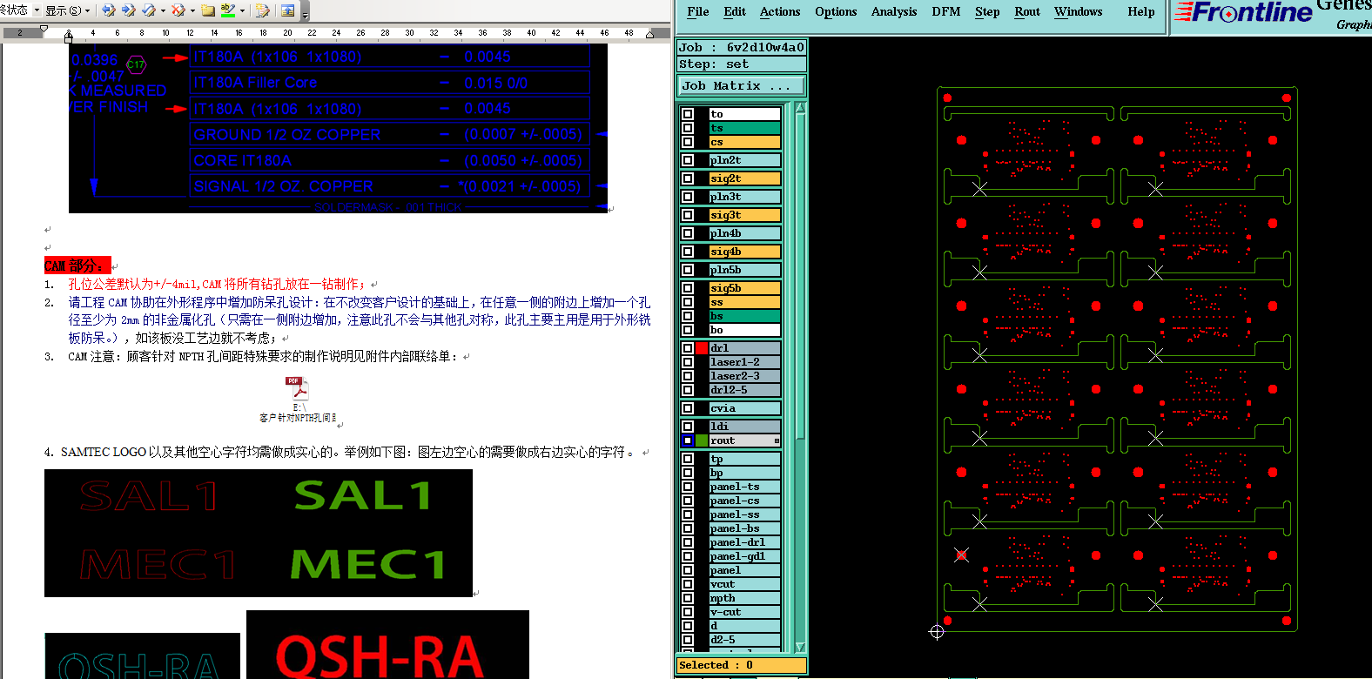The image size is (1372, 679).
Task: Toggle the checkbox for layer rout
Action: tap(688, 440)
